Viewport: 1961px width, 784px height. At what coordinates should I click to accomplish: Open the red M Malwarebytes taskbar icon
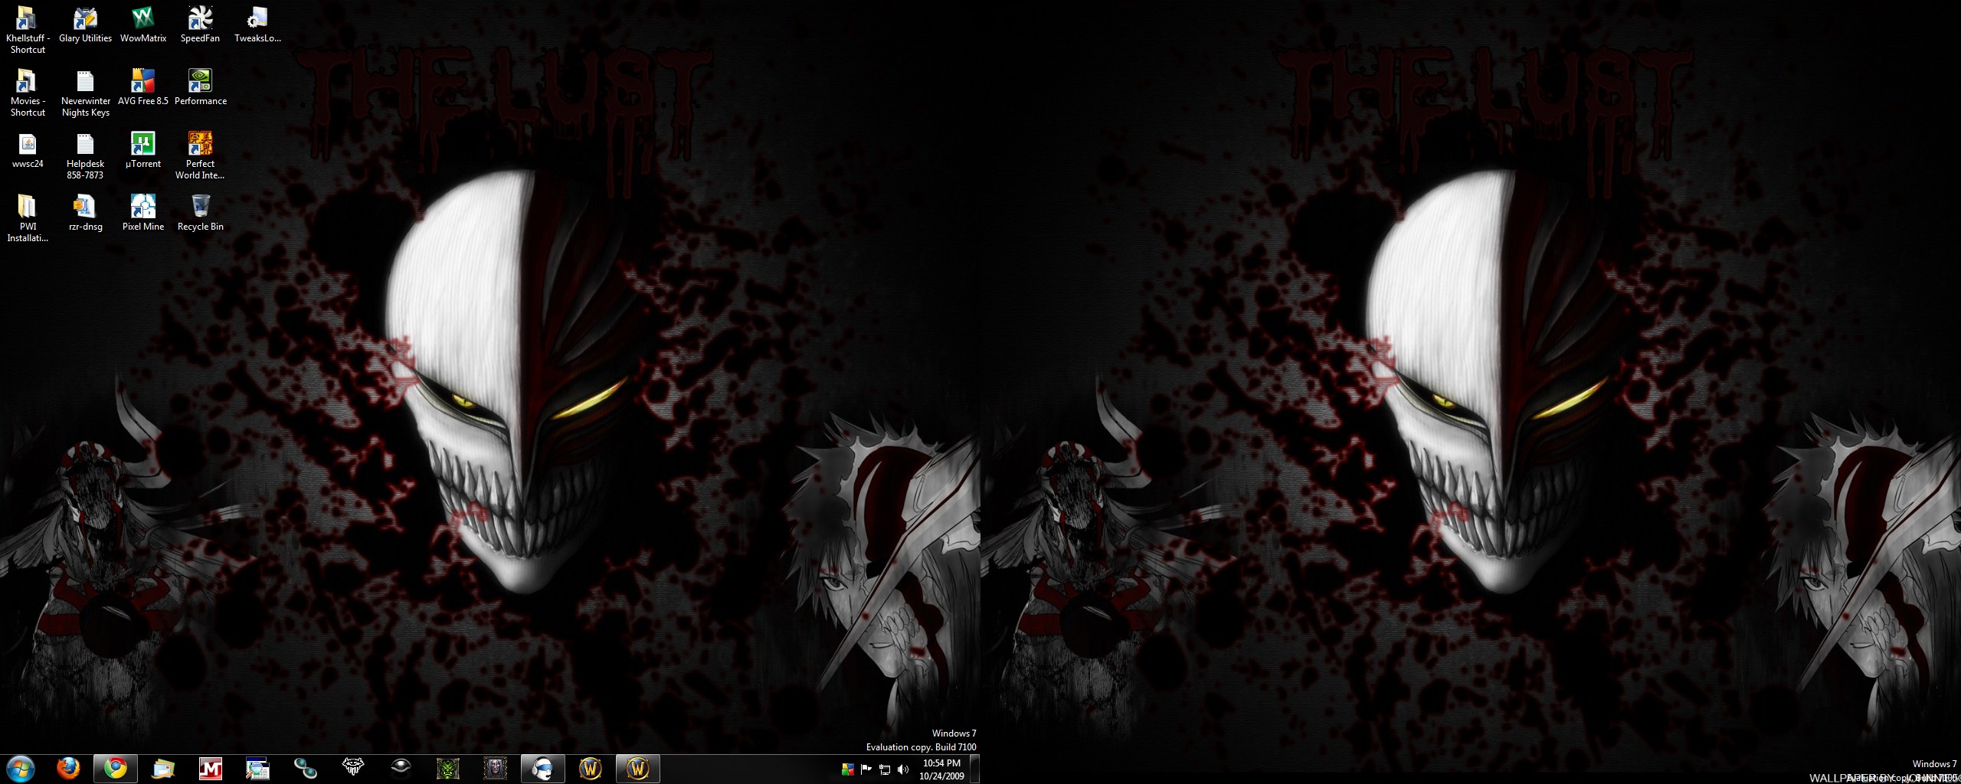pyautogui.click(x=211, y=769)
